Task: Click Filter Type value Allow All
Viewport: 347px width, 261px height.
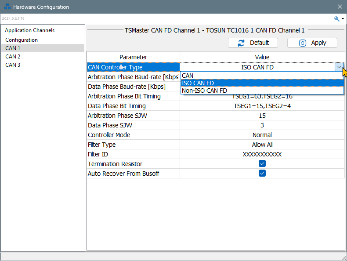Action: (262, 145)
